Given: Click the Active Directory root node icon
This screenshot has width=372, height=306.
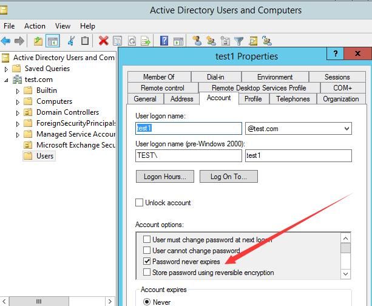Looking at the screenshot, I should pyautogui.click(x=5, y=58).
